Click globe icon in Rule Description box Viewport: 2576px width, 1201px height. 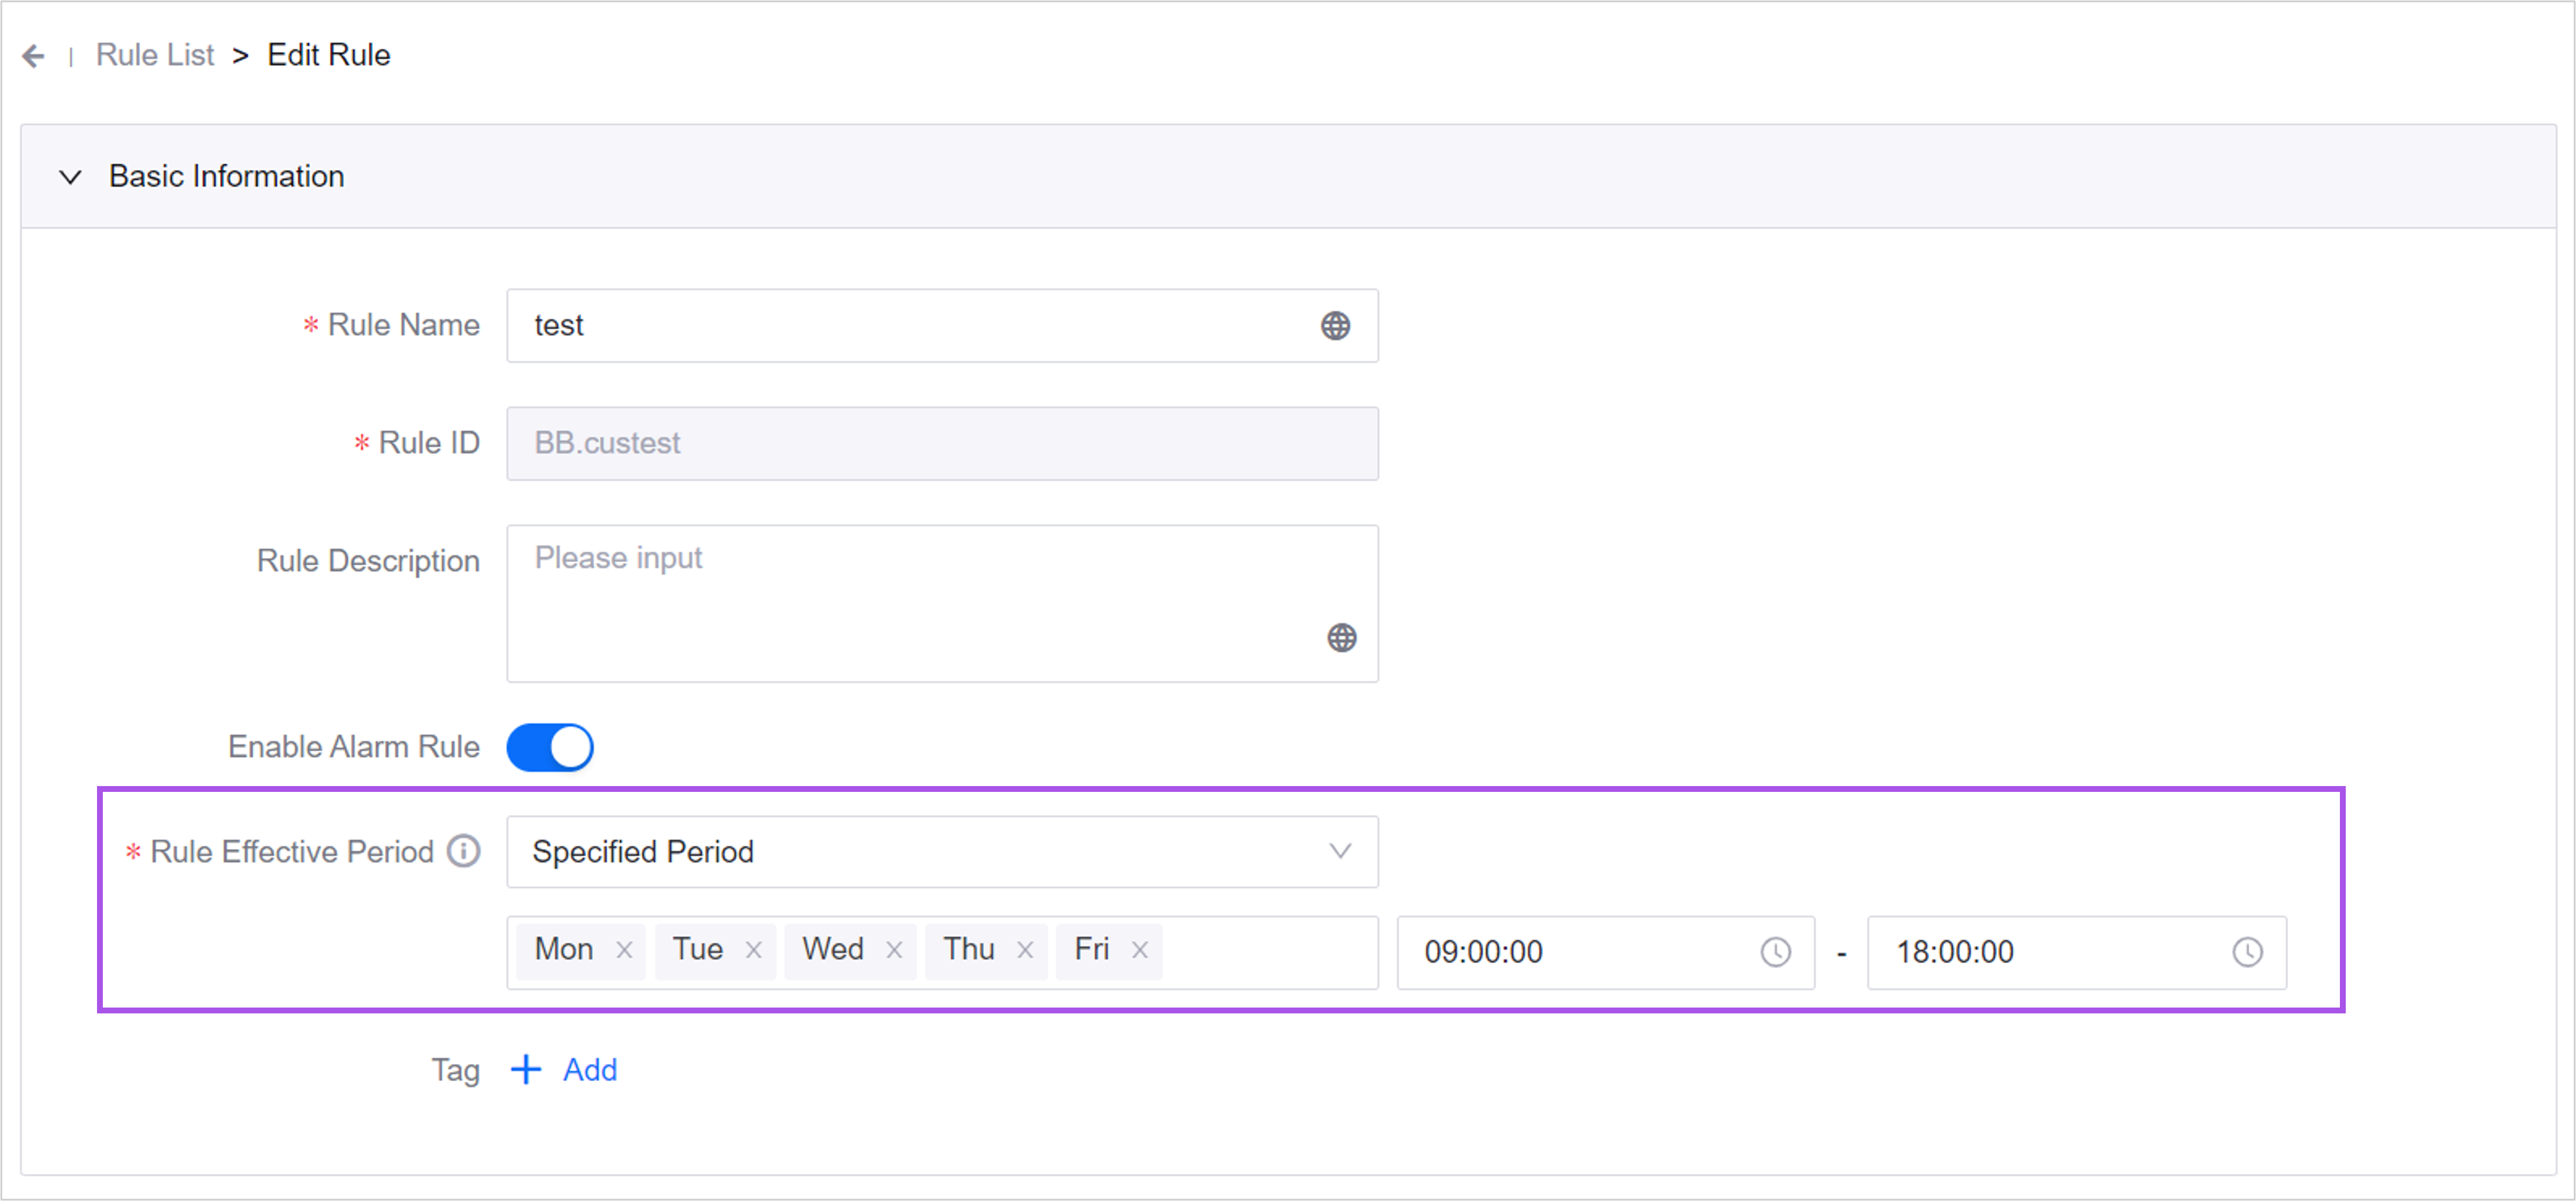coord(1341,638)
